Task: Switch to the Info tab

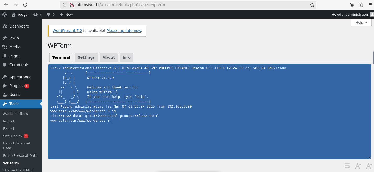Action: tap(126, 57)
